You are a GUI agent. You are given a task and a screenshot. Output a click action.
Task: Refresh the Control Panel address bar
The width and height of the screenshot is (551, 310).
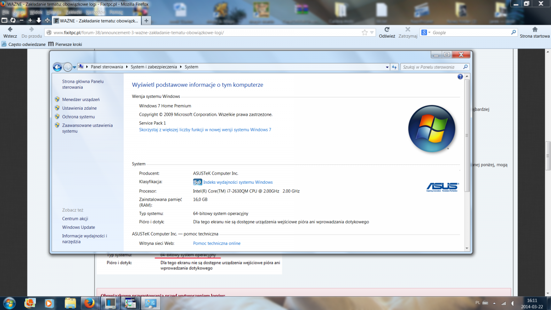[x=394, y=67]
